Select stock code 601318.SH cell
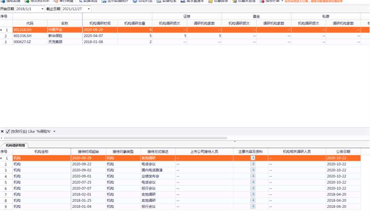Image resolution: width=370 pixels, height=219 pixels. click(x=30, y=30)
